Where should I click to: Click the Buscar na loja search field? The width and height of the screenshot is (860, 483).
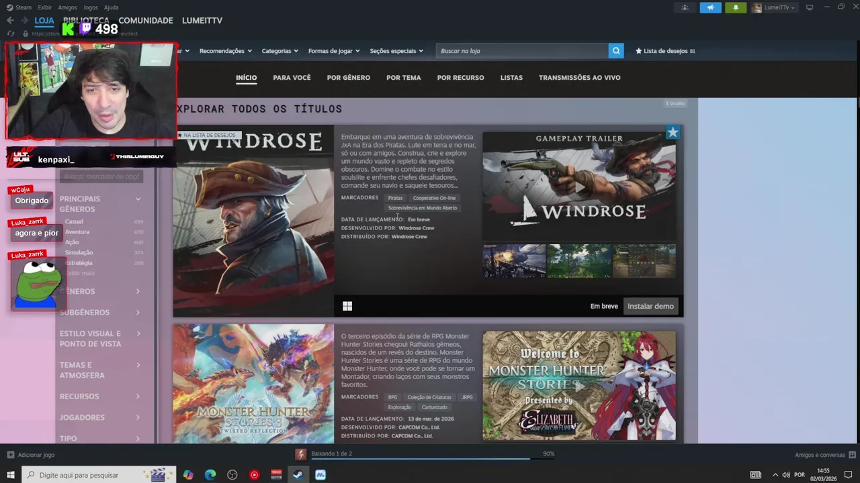[x=522, y=51]
